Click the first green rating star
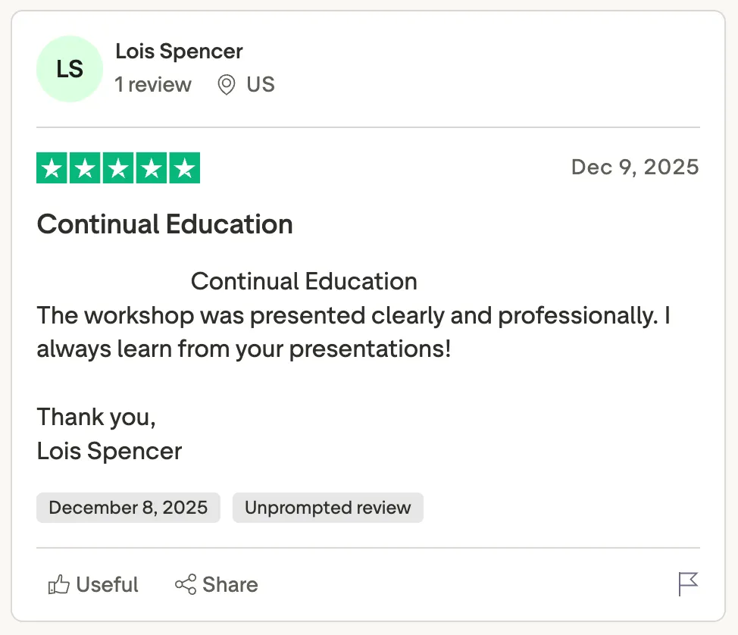 point(52,168)
